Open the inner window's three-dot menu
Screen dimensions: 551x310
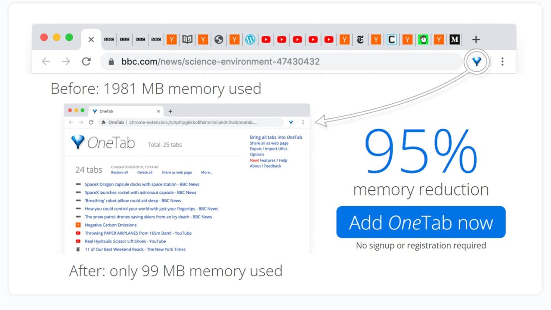[303, 122]
